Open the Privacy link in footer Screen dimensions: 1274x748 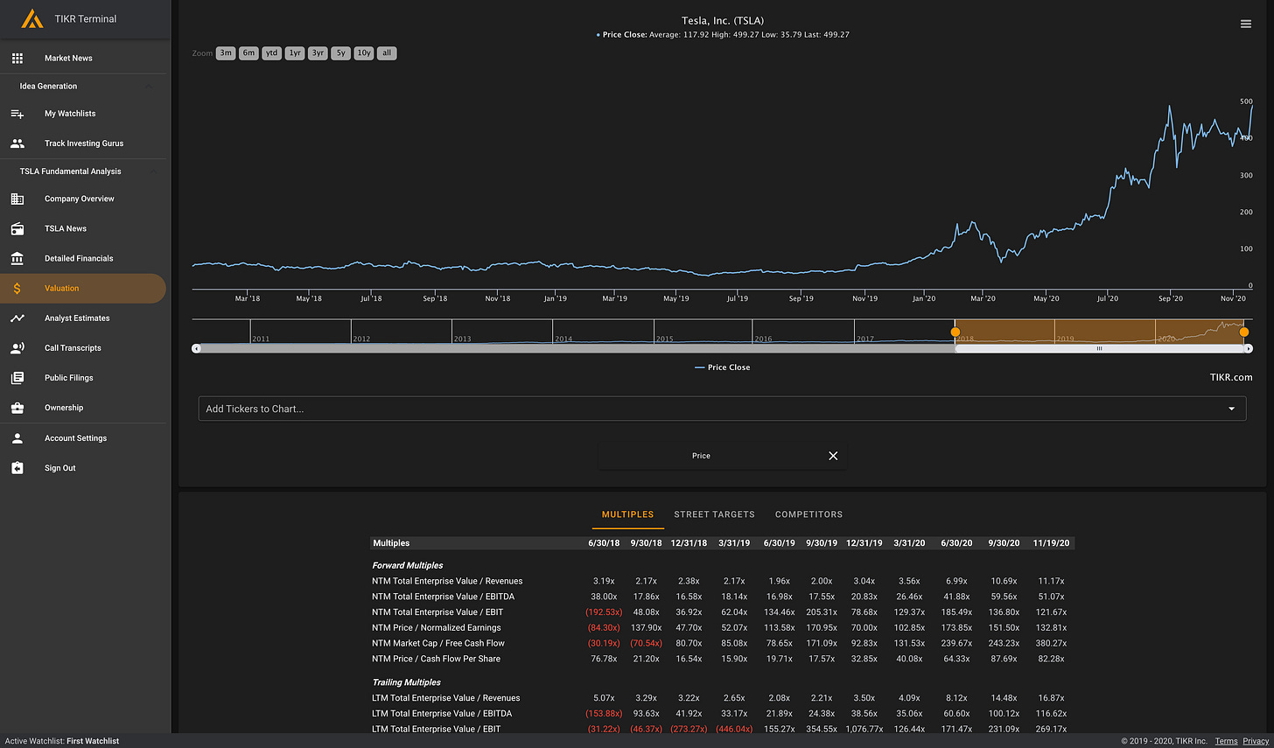(1256, 741)
